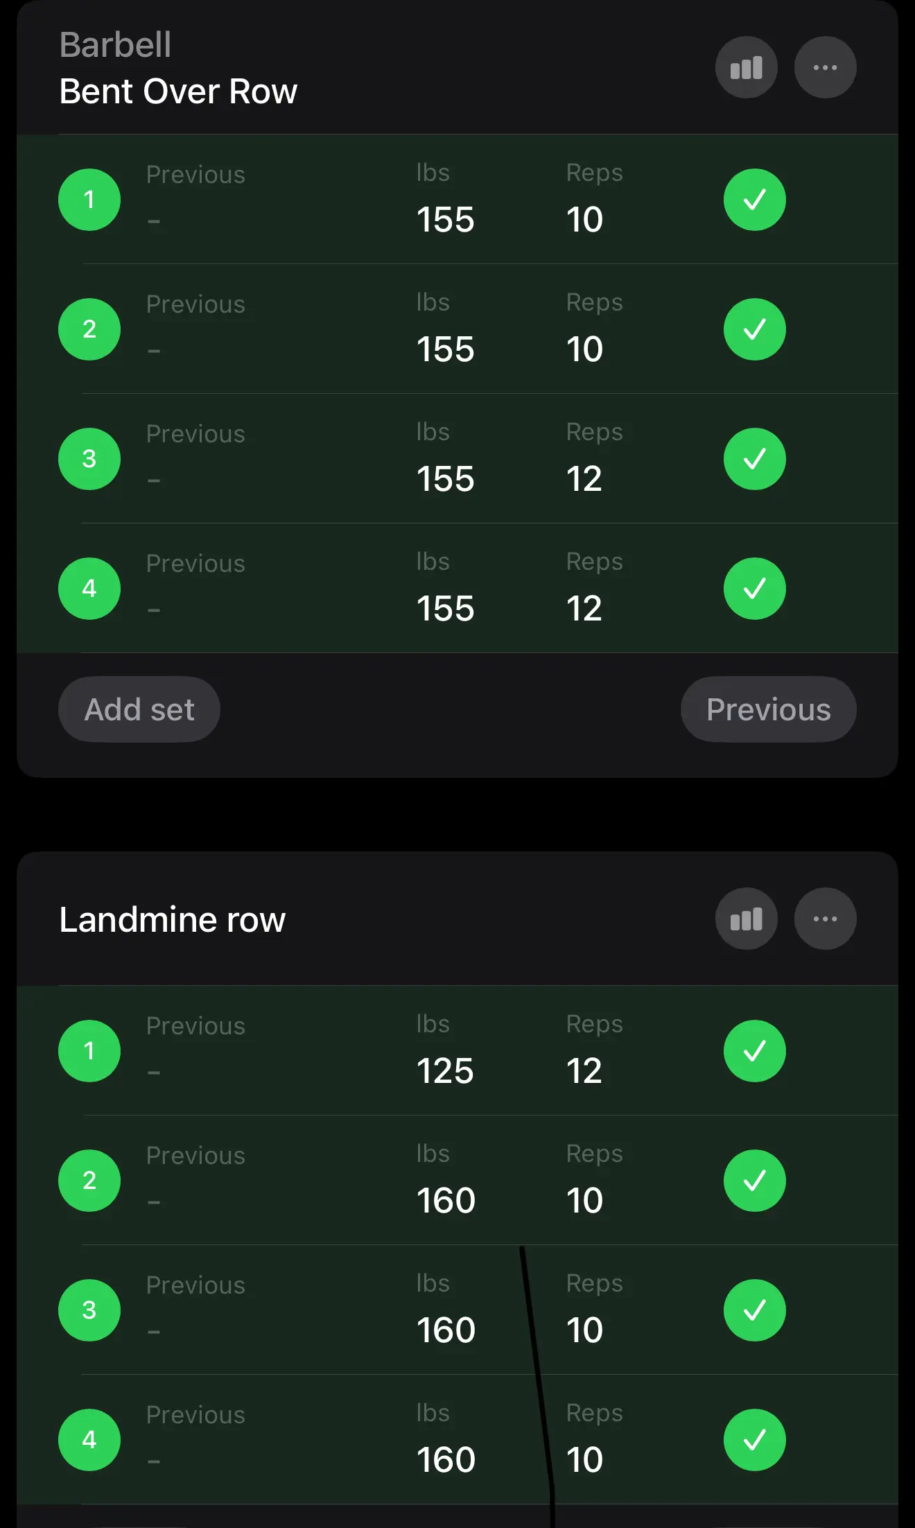
Task: Open Landmine row more options menu
Action: 825,919
